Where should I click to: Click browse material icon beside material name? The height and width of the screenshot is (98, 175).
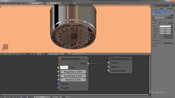(x=153, y=17)
